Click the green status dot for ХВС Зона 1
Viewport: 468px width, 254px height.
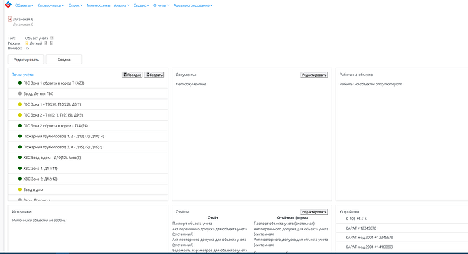(20, 169)
